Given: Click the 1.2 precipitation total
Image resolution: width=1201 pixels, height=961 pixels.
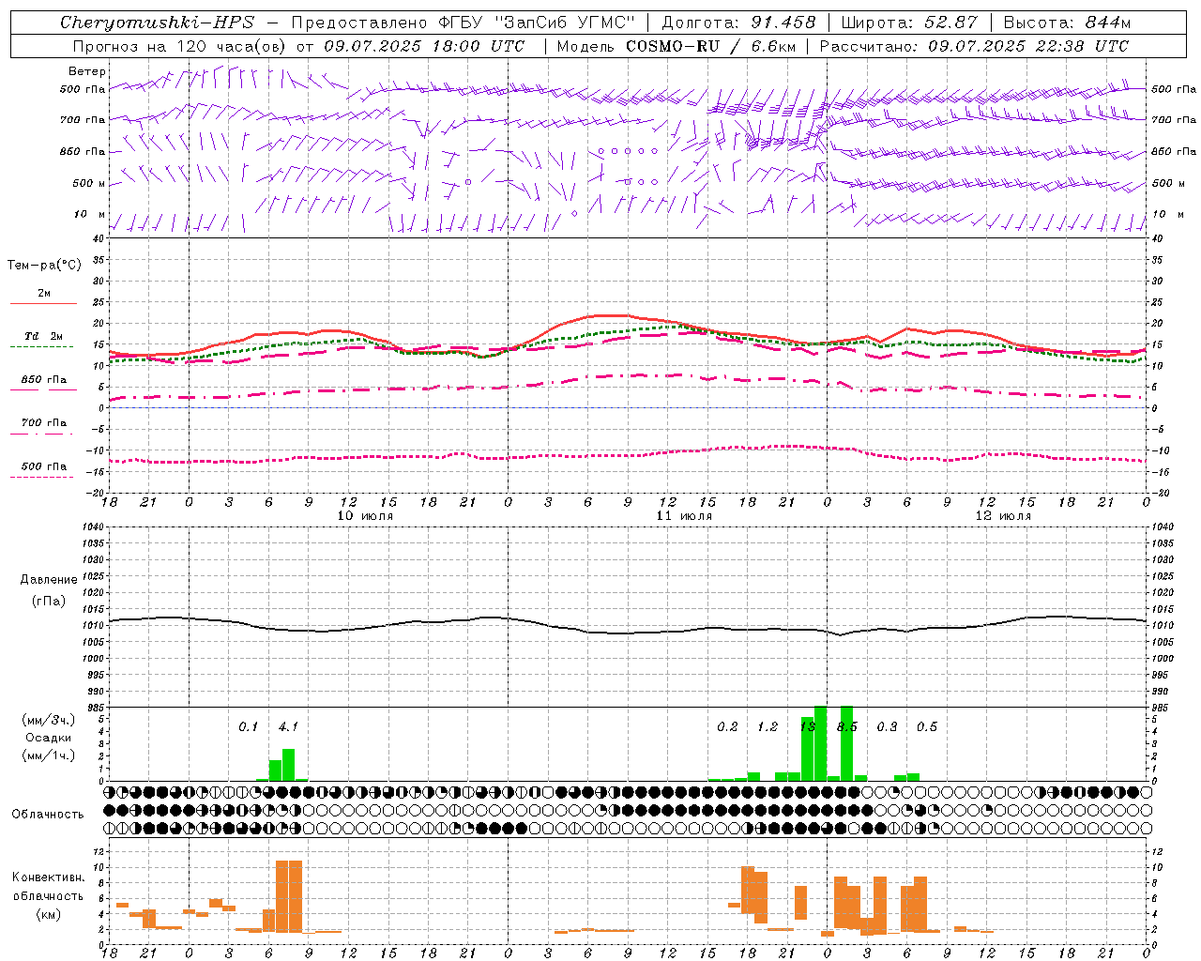Looking at the screenshot, I should point(768,727).
